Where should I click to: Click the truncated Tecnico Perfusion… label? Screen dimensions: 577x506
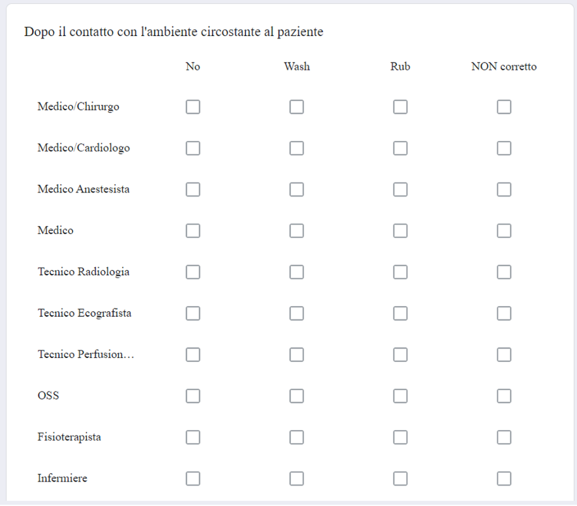tap(86, 354)
